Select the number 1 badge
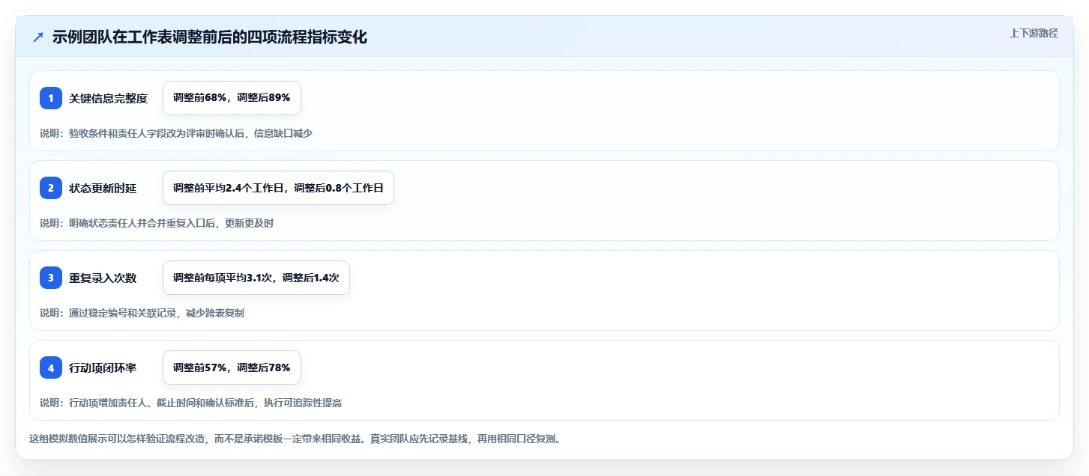1089x476 pixels. pyautogui.click(x=51, y=98)
